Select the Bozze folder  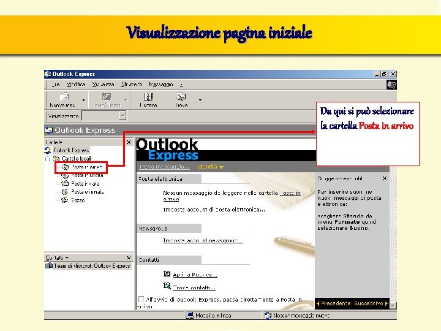point(78,200)
